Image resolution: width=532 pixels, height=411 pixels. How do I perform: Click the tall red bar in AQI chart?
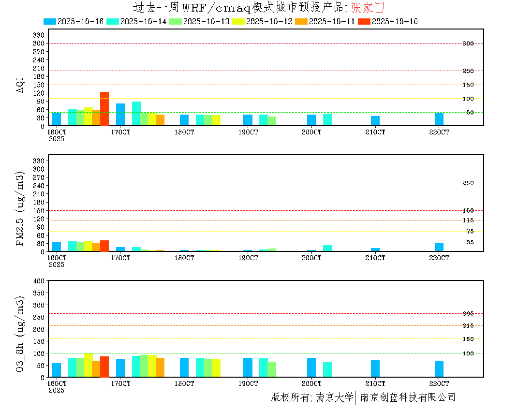[104, 109]
